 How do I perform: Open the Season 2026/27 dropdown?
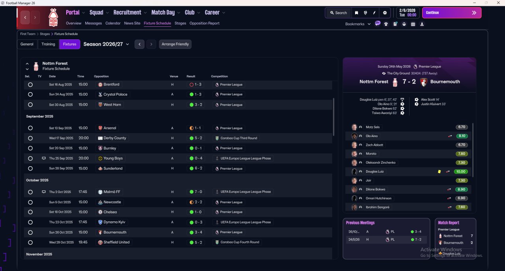[106, 44]
